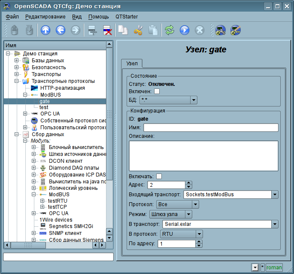Screen dimensions: 294x274
Task: Click the Up navigation arrow icon
Action: click(45, 30)
